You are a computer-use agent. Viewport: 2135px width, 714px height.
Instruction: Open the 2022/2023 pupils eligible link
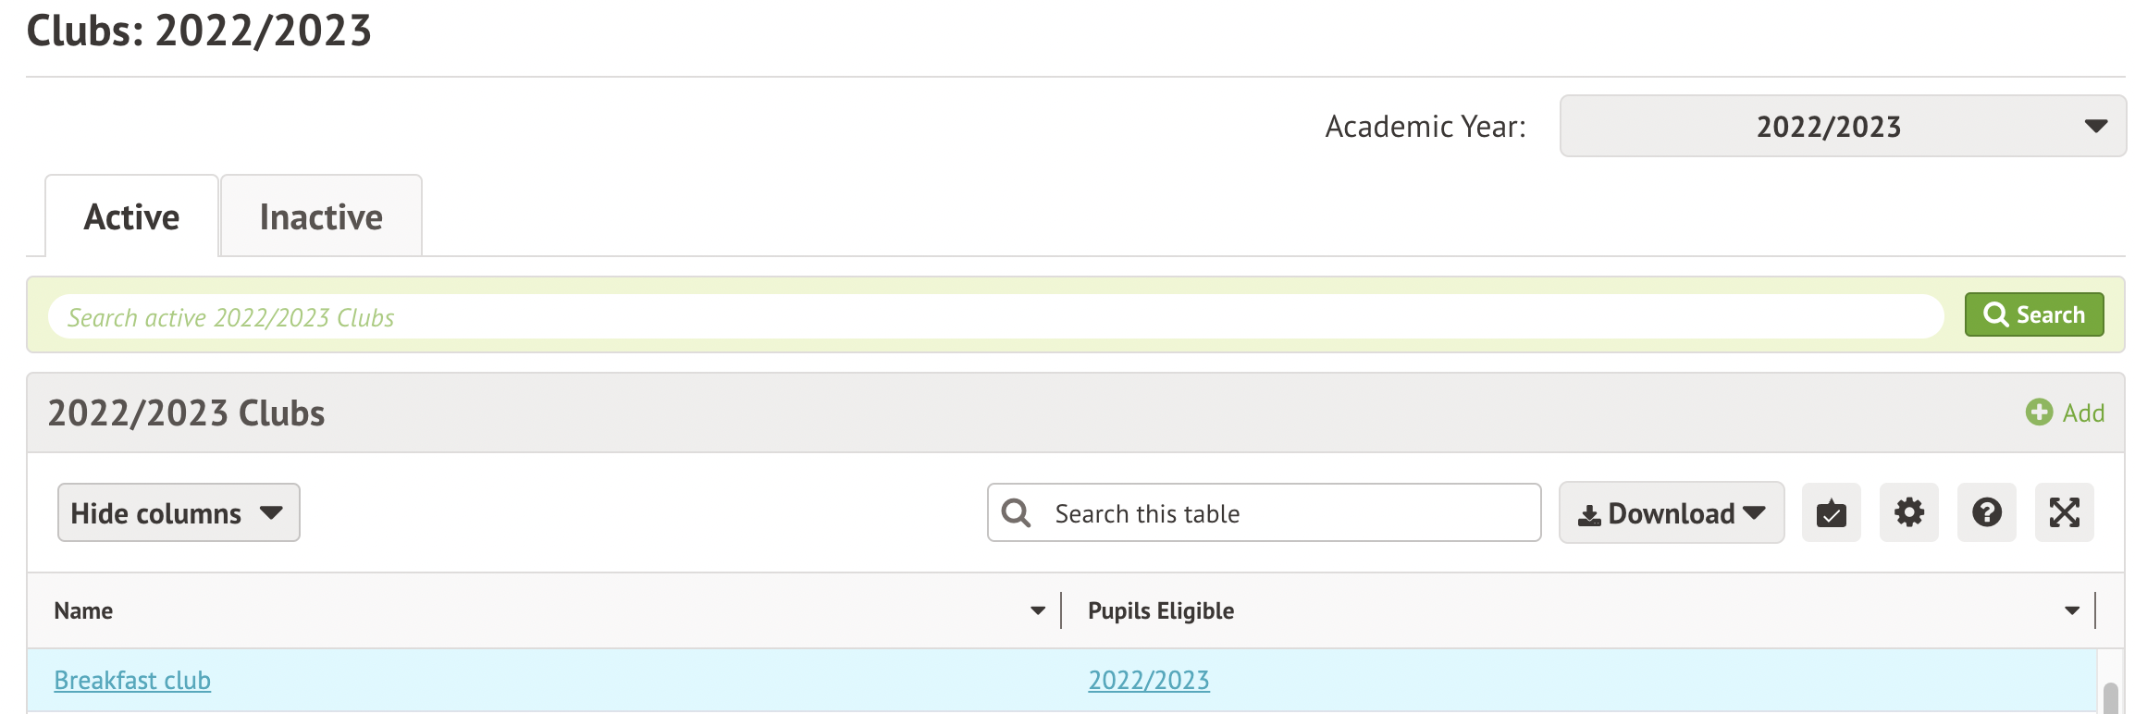[1148, 681]
